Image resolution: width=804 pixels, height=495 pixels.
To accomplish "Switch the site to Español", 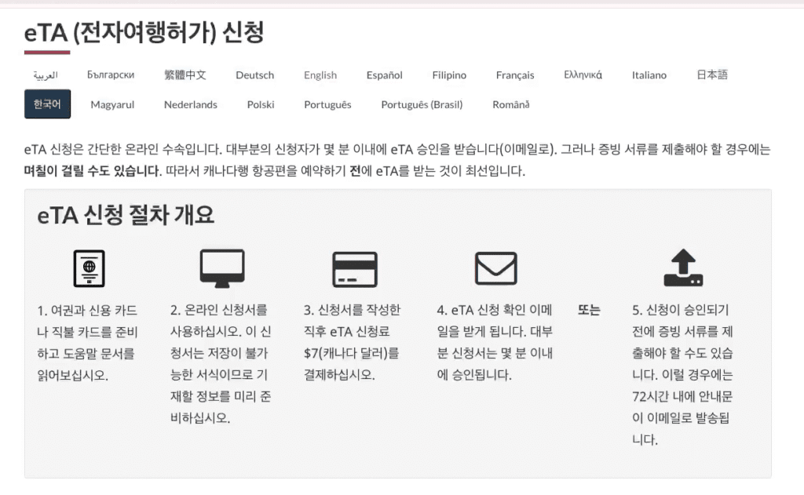I will tap(383, 75).
